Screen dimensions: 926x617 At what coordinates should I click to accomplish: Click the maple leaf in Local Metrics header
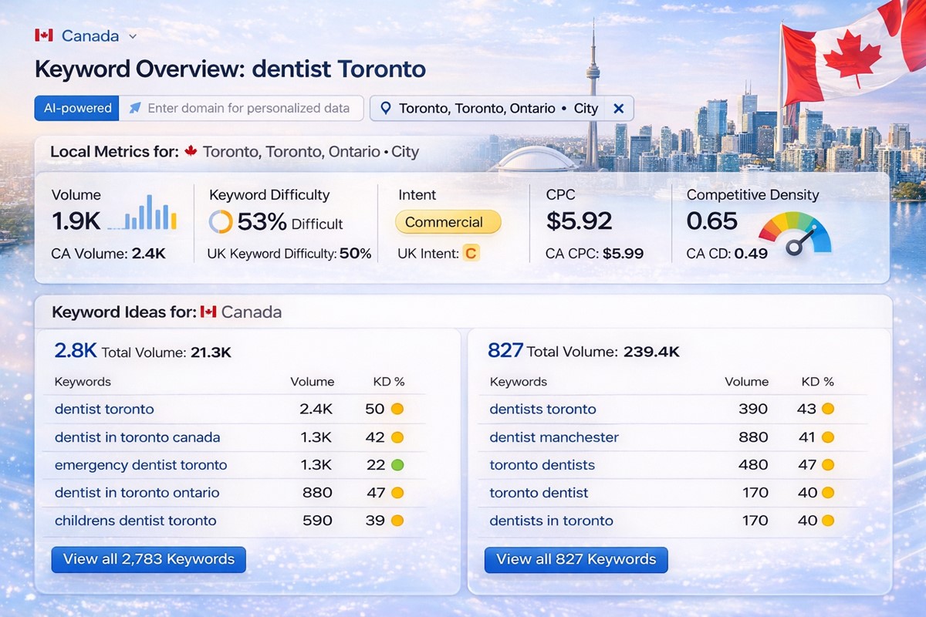click(x=192, y=152)
